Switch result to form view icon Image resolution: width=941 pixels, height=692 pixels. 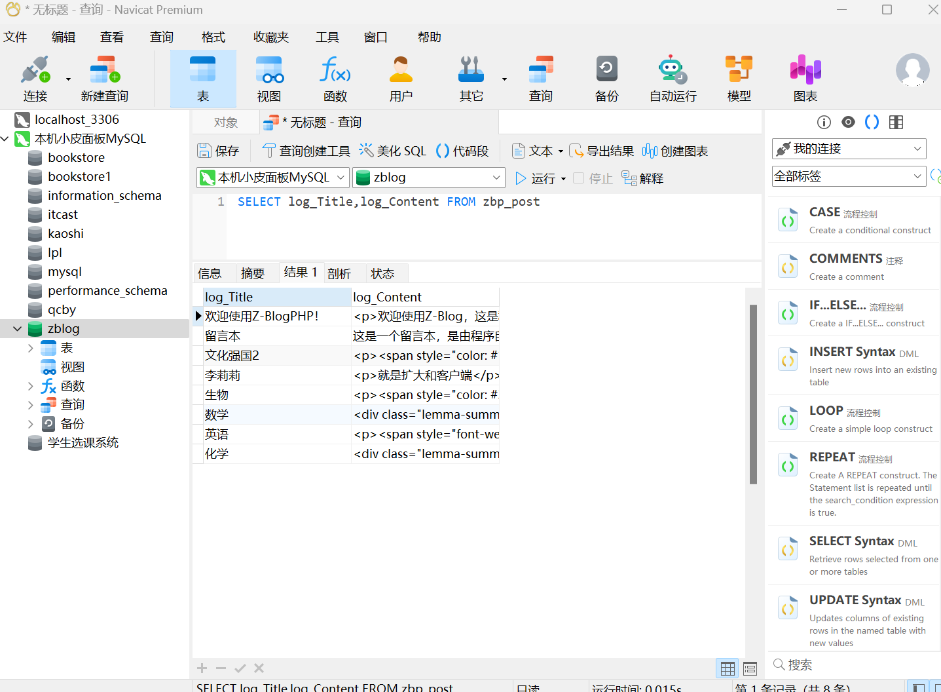[750, 668]
